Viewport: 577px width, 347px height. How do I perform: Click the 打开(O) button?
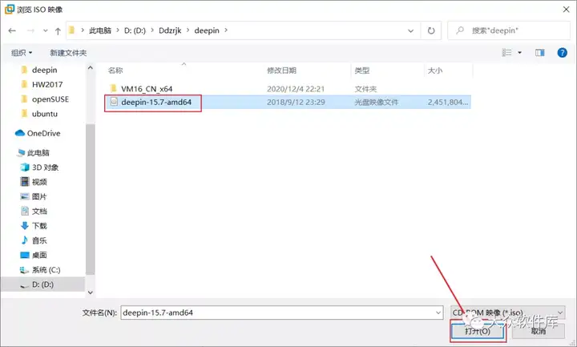[478, 331]
